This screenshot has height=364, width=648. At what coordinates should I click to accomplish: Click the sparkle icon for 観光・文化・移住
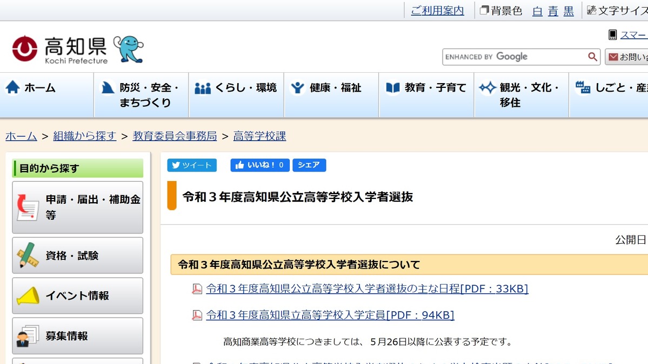[487, 87]
